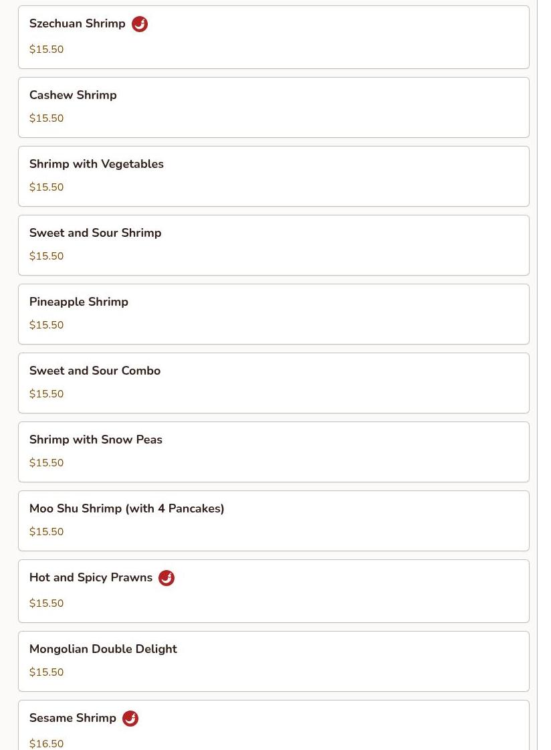The image size is (551, 750).
Task: Open the Hot and Spicy Prawns title
Action: 91,577
